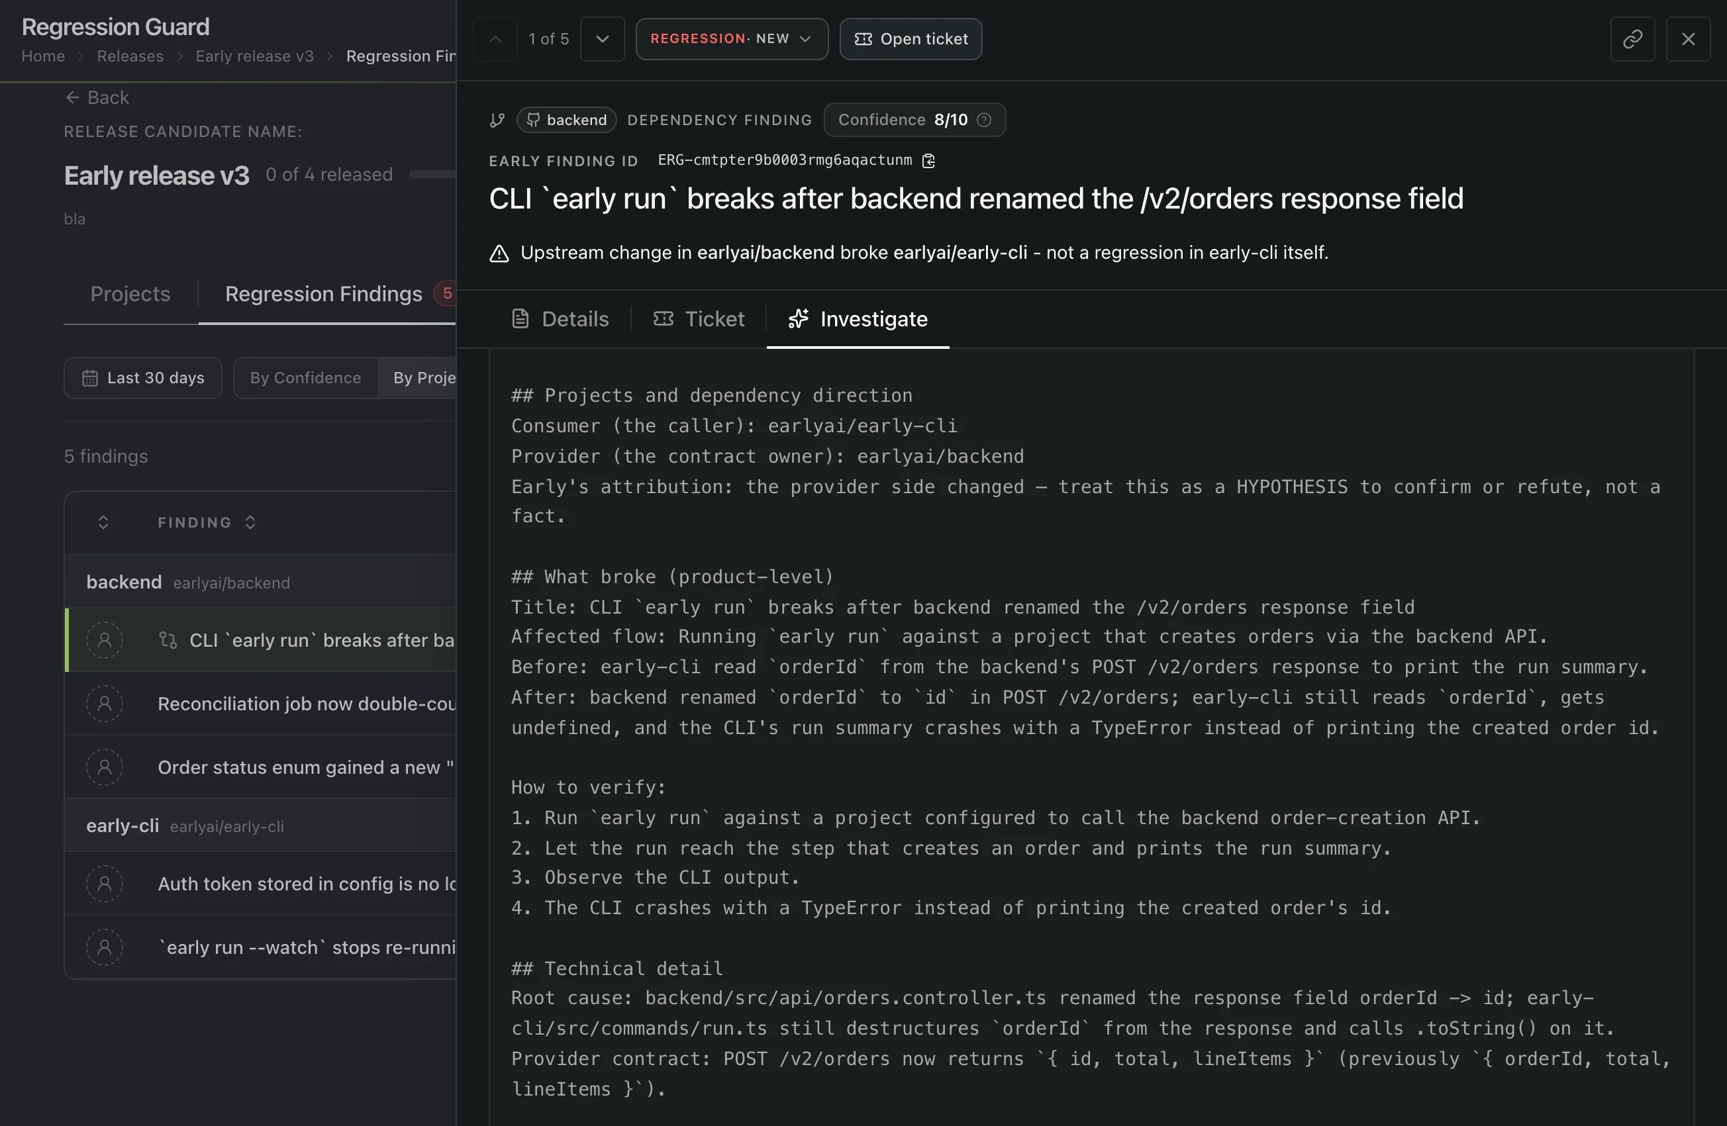This screenshot has height=1126, width=1727.
Task: Open the Regression Findings tab
Action: [x=327, y=294]
